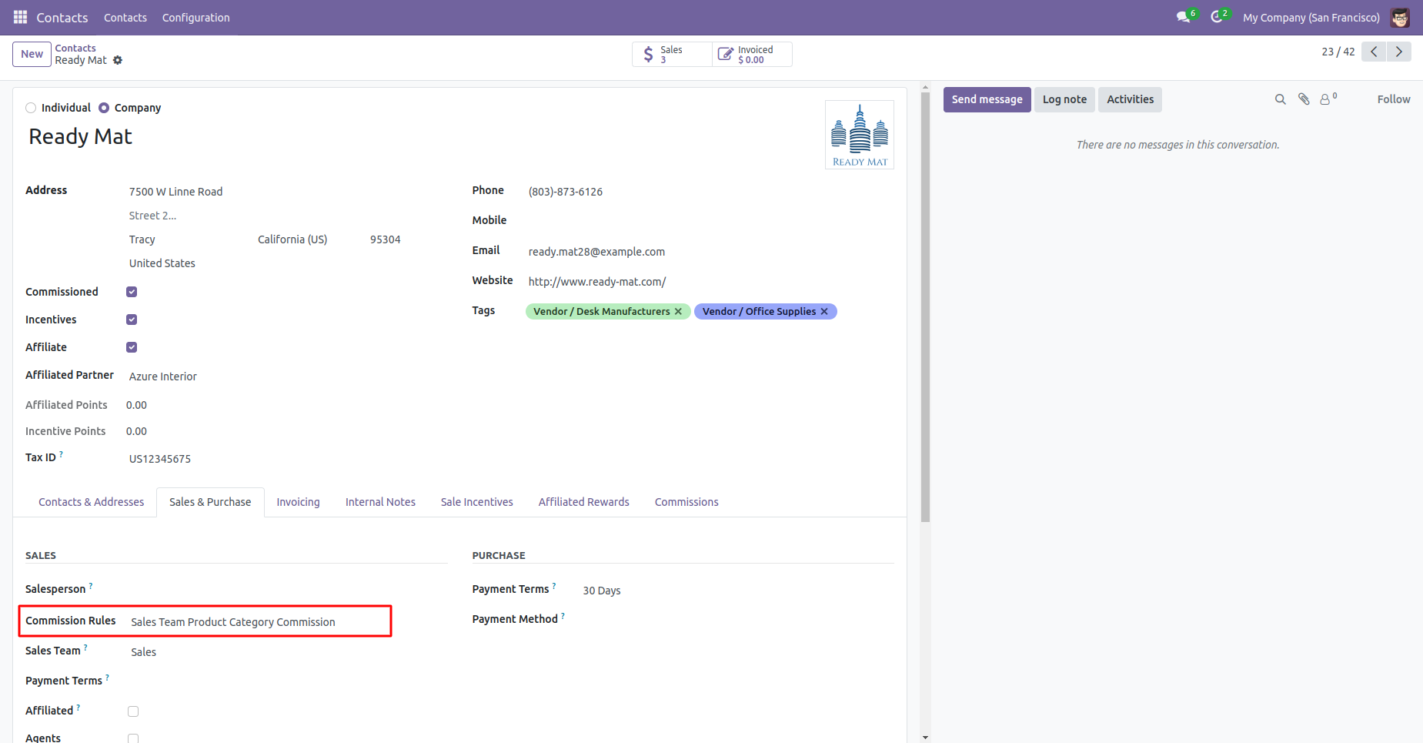The height and width of the screenshot is (743, 1423).
Task: Click the gear icon next to Ready Mat
Action: (118, 60)
